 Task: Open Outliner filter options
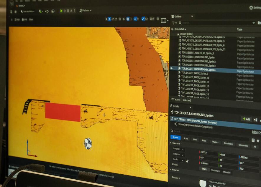[x=174, y=23]
